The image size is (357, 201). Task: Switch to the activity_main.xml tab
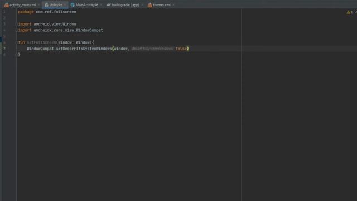(22, 5)
